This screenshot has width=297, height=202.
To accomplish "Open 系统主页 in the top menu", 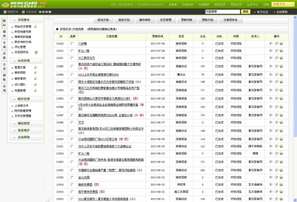I will [x=220, y=4].
